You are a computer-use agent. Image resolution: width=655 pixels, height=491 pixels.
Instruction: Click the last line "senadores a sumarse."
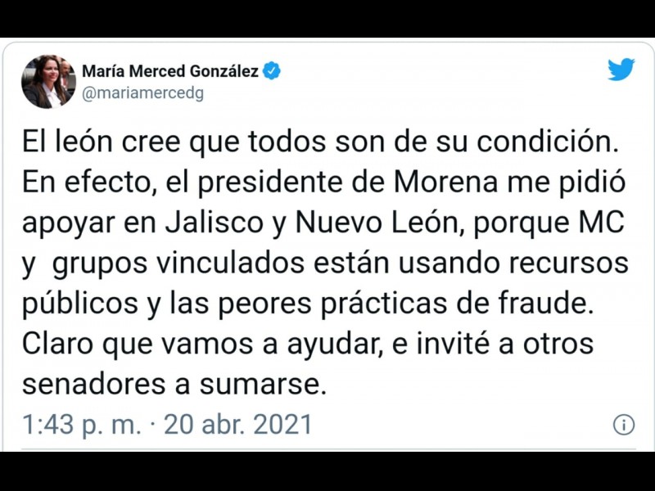click(x=174, y=384)
